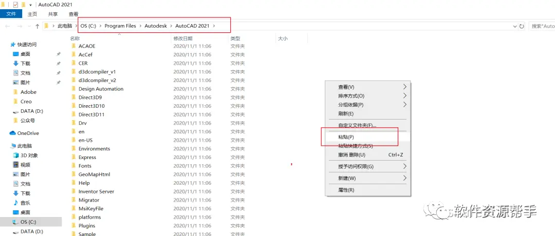
Task: Select the Drv folder icon
Action: point(73,123)
